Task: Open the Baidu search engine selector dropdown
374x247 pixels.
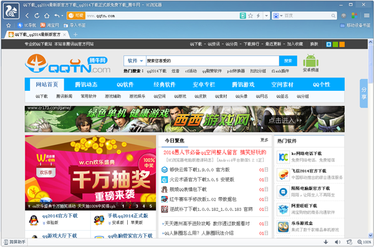Action: (x=278, y=16)
